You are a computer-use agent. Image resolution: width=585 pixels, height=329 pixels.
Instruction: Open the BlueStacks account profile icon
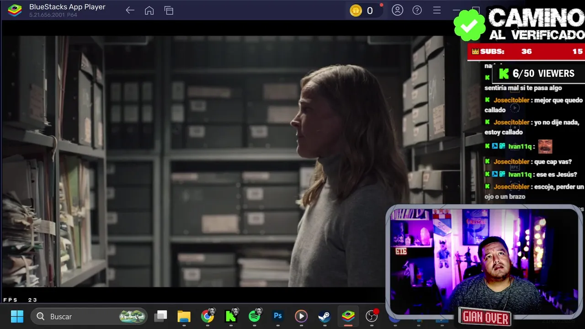click(x=398, y=10)
